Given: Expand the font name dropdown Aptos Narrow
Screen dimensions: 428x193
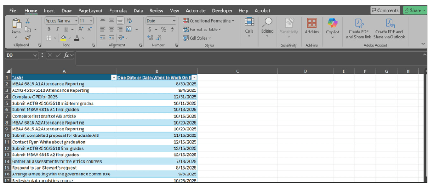Looking at the screenshot, I should 76,20.
